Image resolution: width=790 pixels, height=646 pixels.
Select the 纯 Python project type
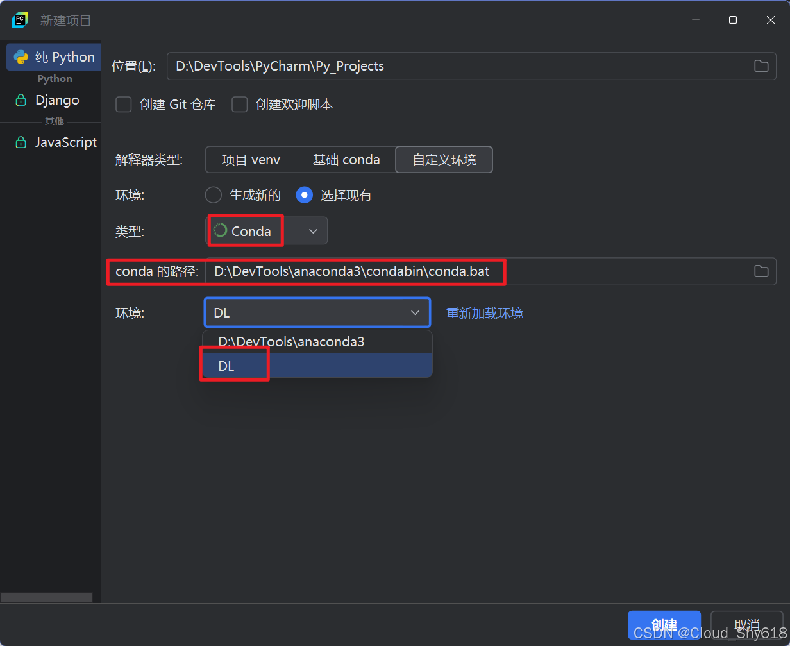pos(53,57)
